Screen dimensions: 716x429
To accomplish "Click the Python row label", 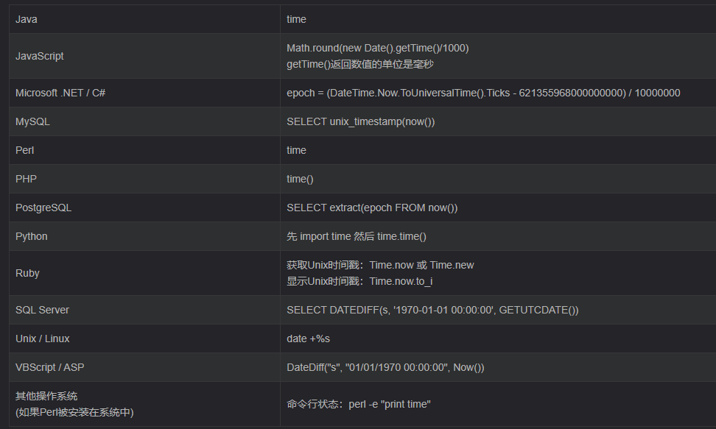I will tap(32, 236).
